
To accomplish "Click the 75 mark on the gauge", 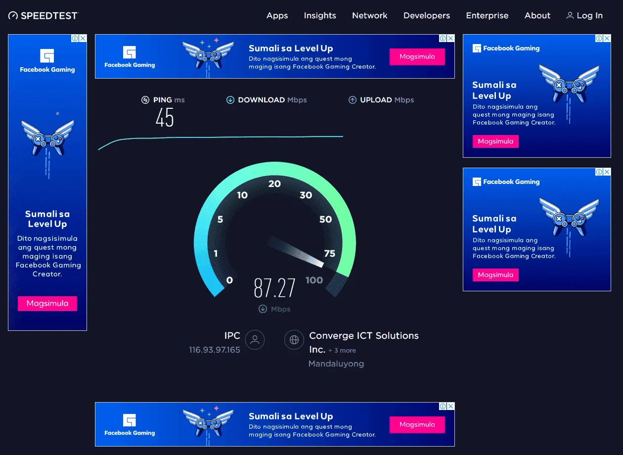I will 329,254.
